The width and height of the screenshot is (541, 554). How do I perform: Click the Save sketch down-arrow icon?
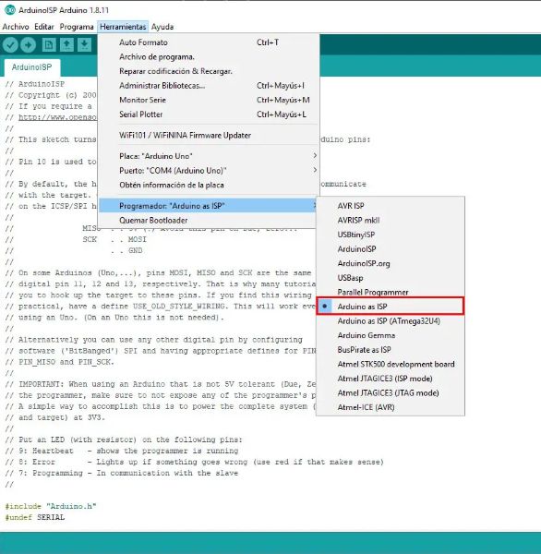(x=84, y=45)
